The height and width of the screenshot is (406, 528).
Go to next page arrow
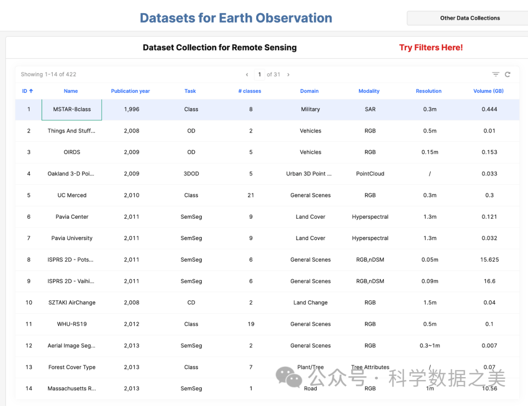(288, 75)
